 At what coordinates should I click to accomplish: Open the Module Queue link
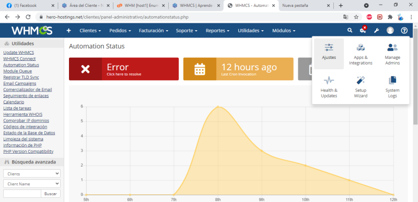pos(18,71)
